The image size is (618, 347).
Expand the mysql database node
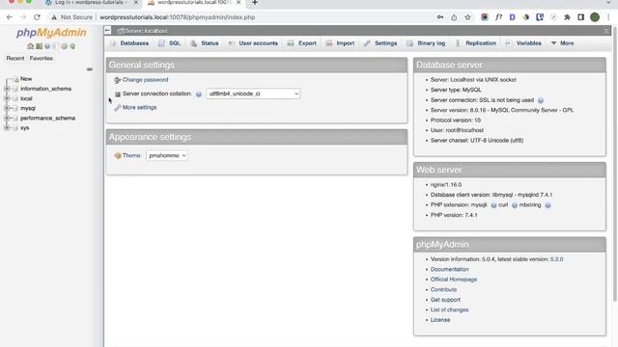7,108
